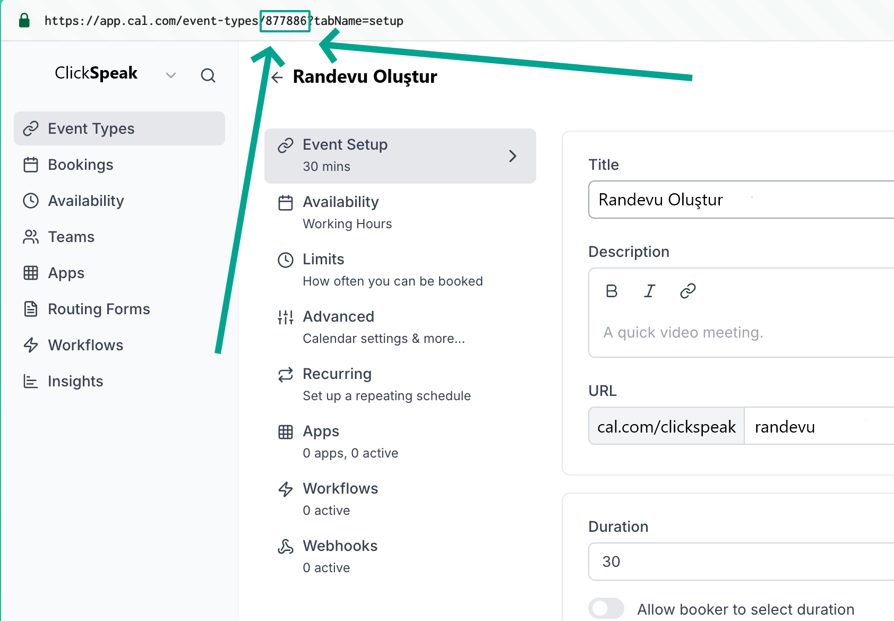894x621 pixels.
Task: Toggle Allow booker to select duration
Action: click(x=606, y=609)
